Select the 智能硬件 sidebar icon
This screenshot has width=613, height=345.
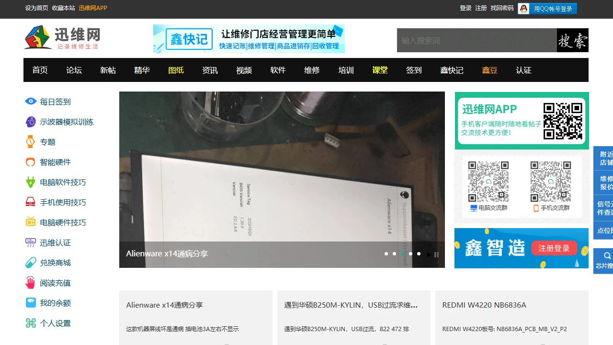tap(29, 162)
